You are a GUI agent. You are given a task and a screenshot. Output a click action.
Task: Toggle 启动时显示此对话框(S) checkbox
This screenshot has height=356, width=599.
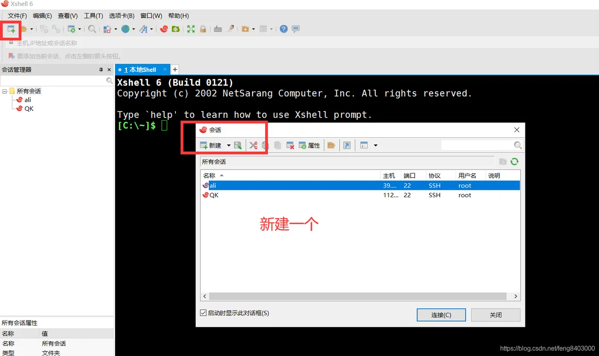pyautogui.click(x=203, y=313)
